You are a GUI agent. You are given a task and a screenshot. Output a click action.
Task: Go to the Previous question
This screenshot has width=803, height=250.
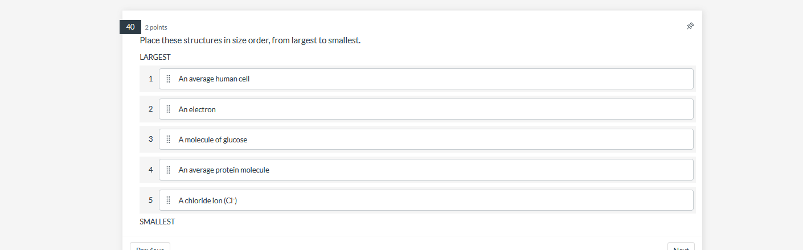click(150, 246)
